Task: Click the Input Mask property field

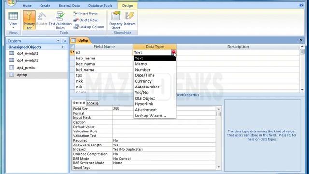Action: [x=164, y=118]
